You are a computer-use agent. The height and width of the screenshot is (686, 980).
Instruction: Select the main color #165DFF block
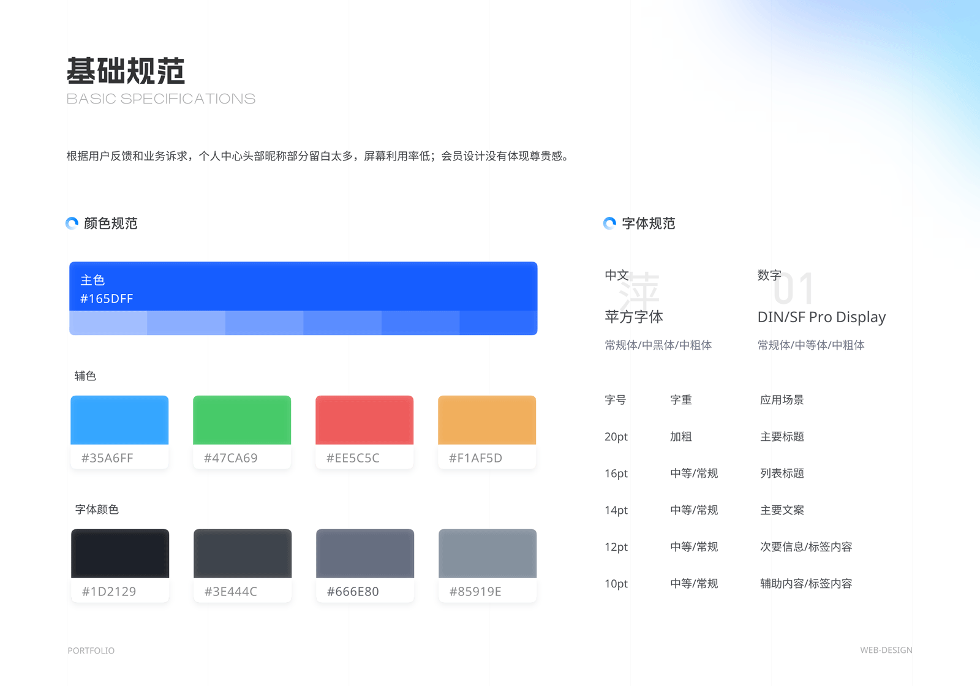tap(303, 287)
